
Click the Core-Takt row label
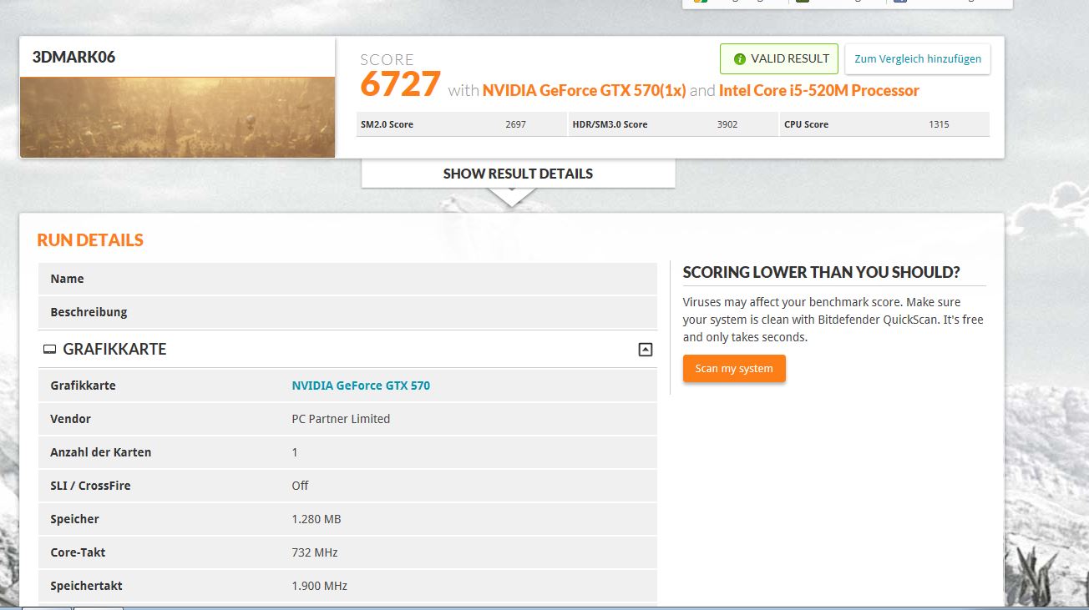pos(78,552)
